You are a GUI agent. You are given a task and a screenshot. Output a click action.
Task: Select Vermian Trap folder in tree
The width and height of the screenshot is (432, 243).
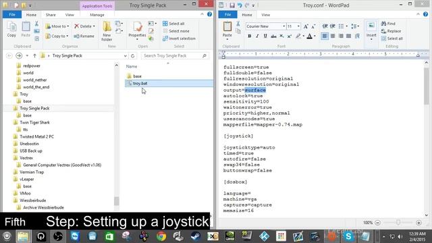click(32, 172)
